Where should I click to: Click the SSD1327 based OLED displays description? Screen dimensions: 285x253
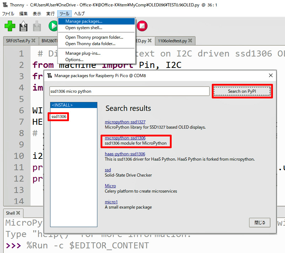[x=155, y=127]
